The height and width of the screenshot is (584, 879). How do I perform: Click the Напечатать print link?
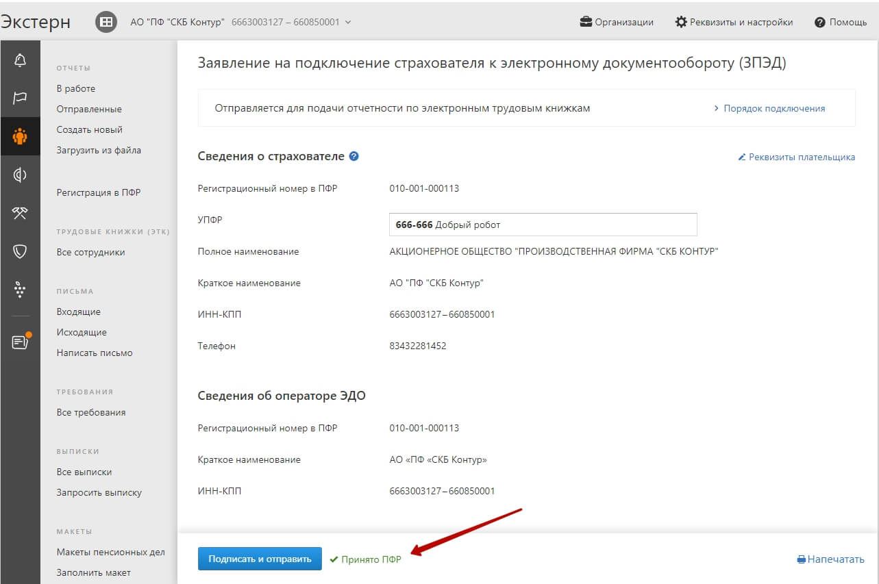[830, 559]
